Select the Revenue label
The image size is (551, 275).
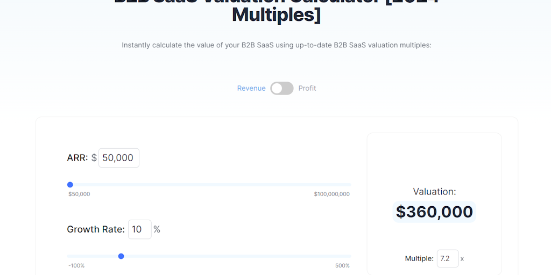tap(251, 88)
